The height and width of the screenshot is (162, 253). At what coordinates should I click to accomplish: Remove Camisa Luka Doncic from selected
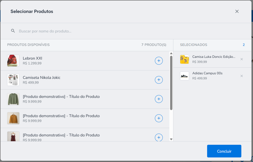coord(242,59)
